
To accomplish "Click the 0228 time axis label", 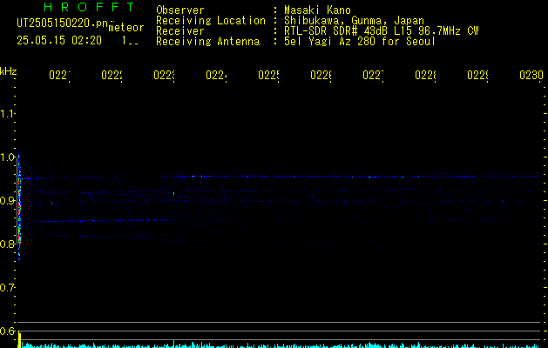I will [425, 75].
